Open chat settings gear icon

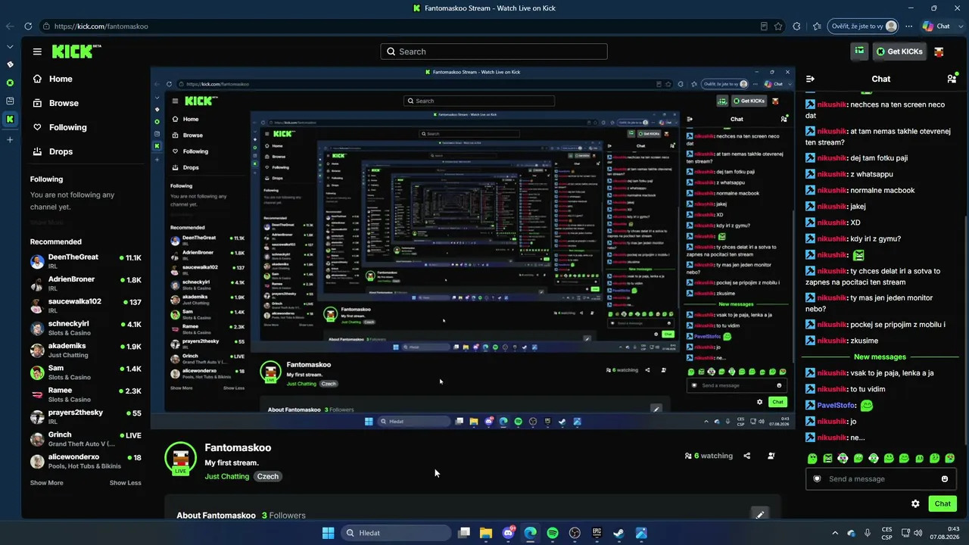[x=915, y=503]
